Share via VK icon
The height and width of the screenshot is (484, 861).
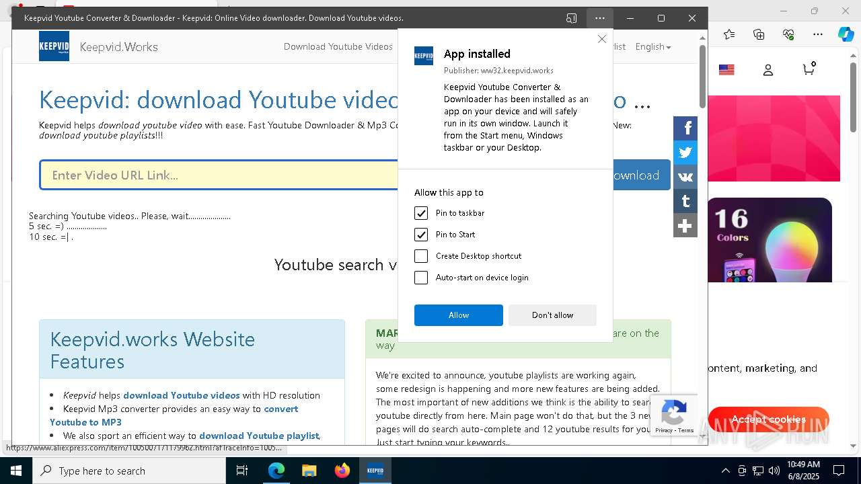point(685,177)
